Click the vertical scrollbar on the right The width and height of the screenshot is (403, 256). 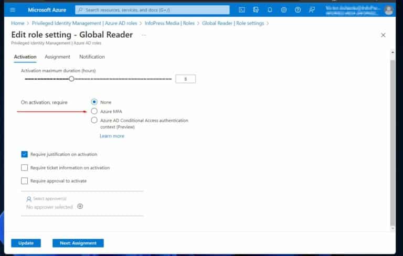(393, 143)
